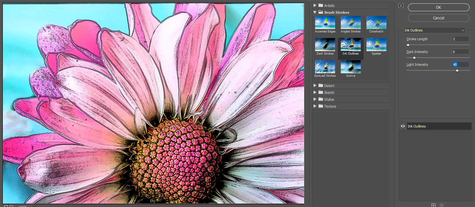Click the new effect layer icon

click(433, 205)
